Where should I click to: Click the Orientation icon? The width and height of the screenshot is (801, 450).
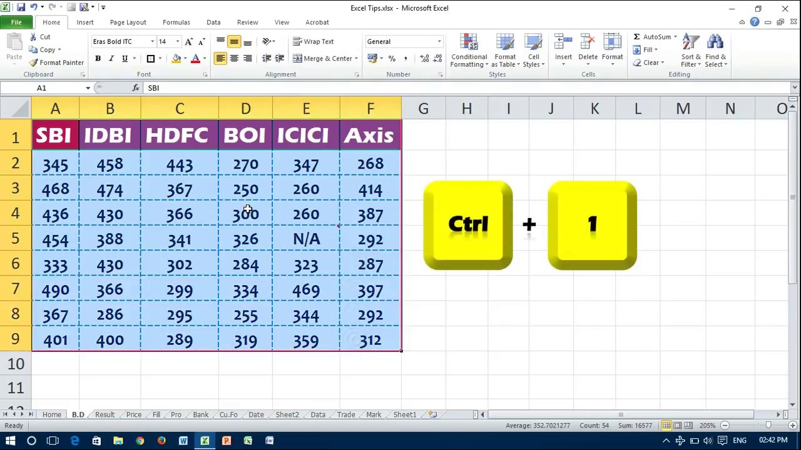click(x=267, y=41)
